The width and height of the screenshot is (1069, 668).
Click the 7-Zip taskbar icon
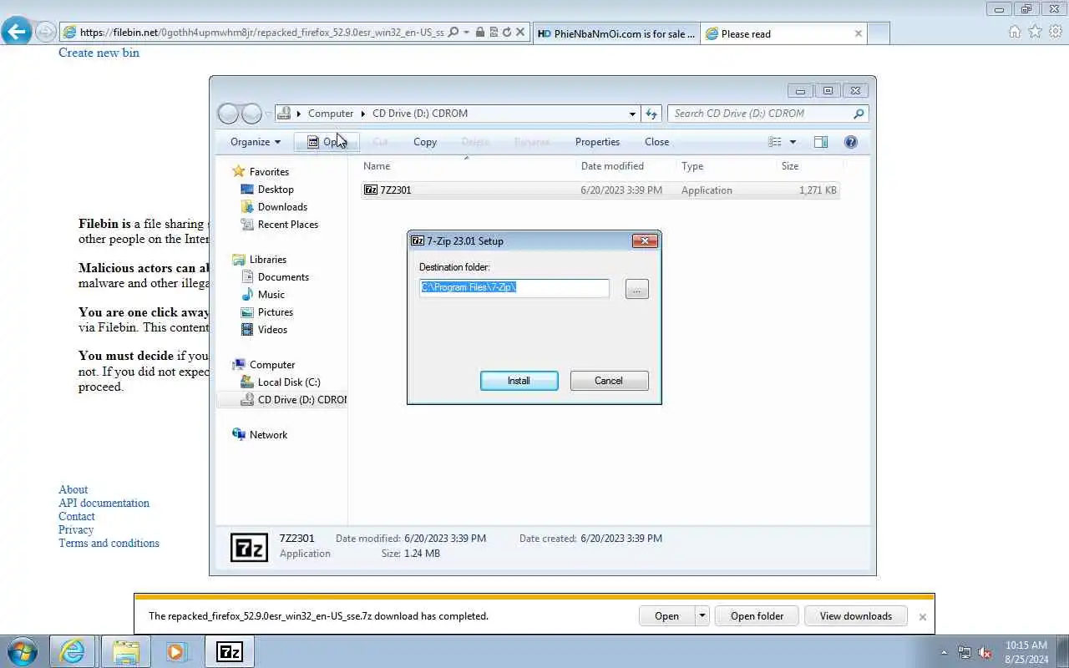tap(230, 651)
